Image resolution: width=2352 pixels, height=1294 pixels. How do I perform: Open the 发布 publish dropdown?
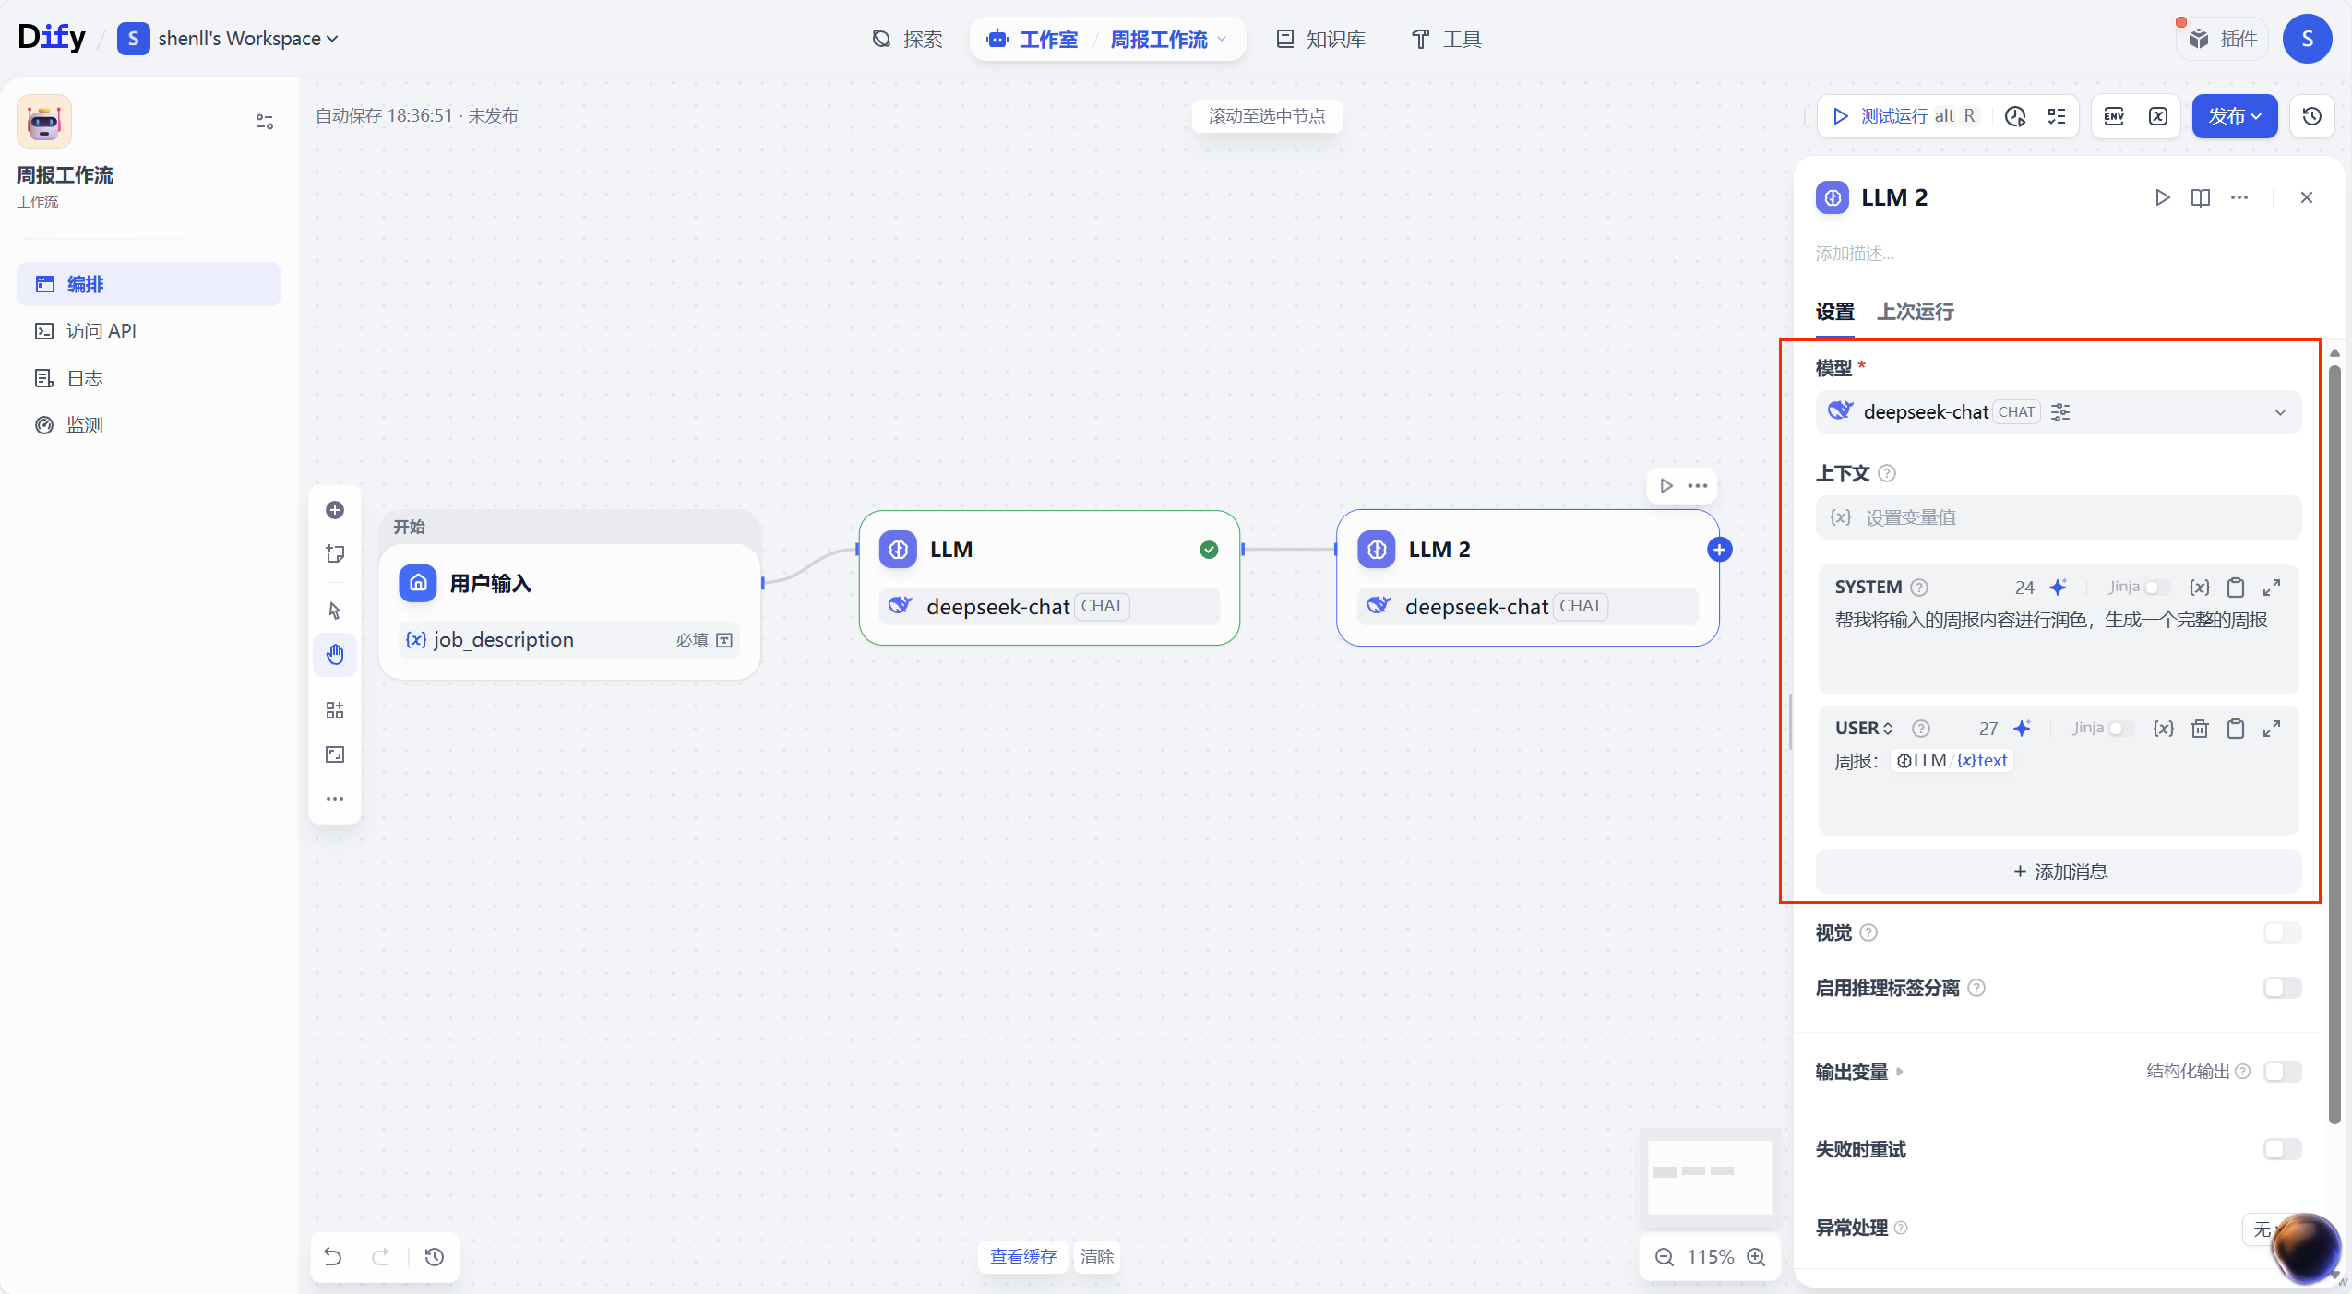pos(2234,116)
